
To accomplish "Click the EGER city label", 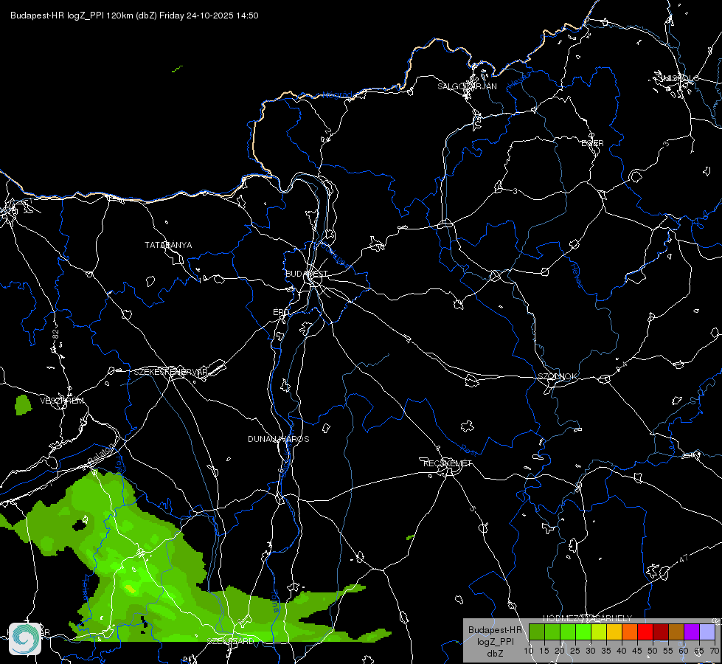I will point(593,143).
